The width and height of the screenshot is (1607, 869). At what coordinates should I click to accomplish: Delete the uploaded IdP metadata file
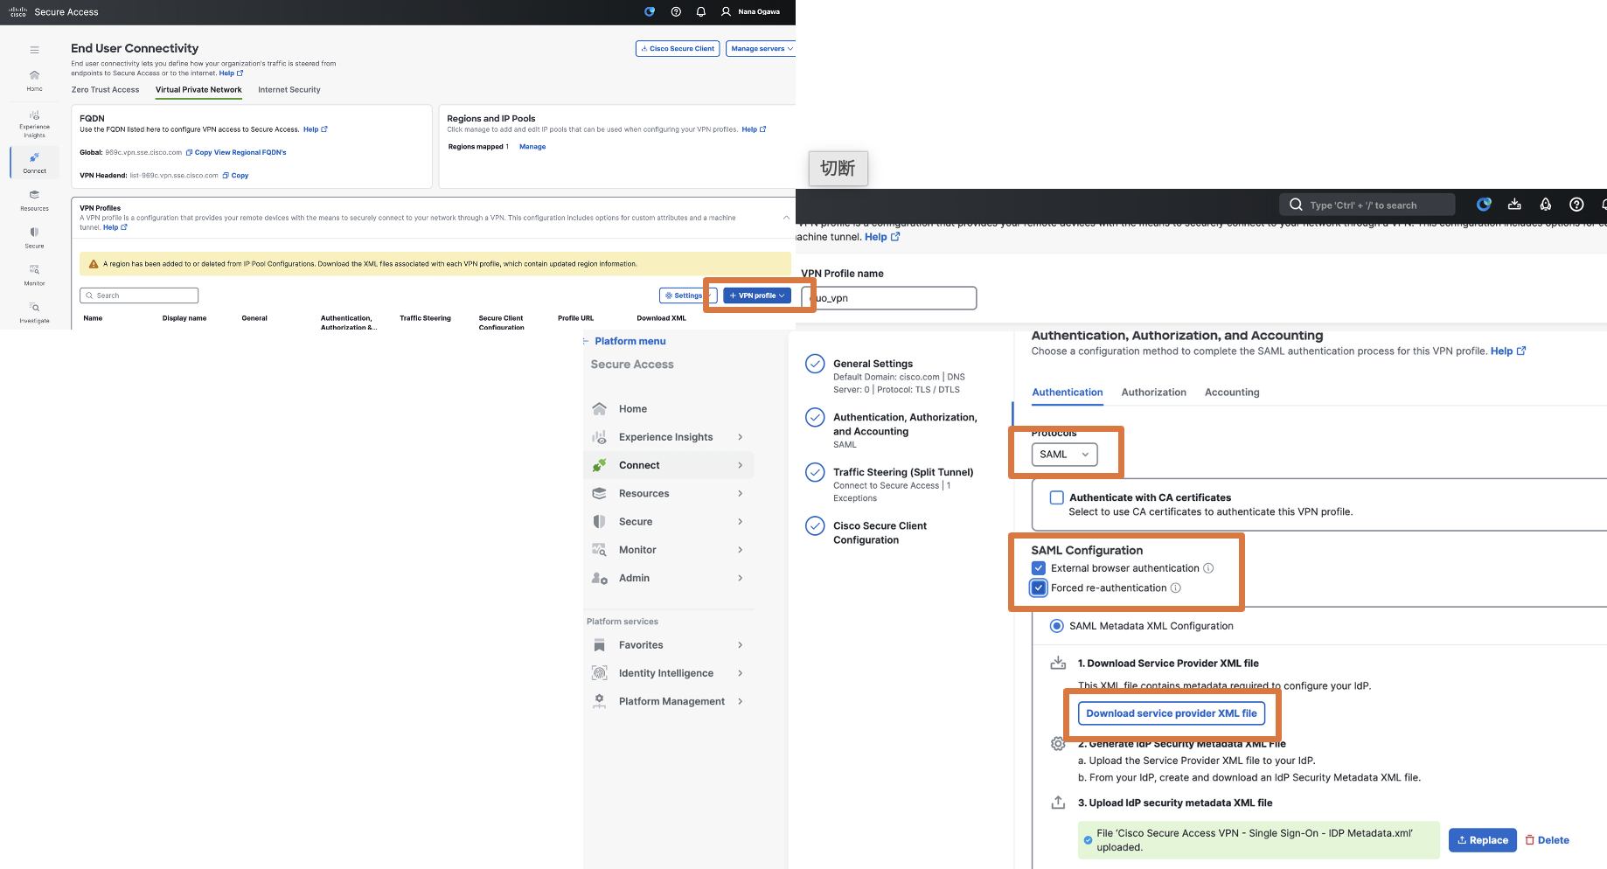pyautogui.click(x=1548, y=840)
